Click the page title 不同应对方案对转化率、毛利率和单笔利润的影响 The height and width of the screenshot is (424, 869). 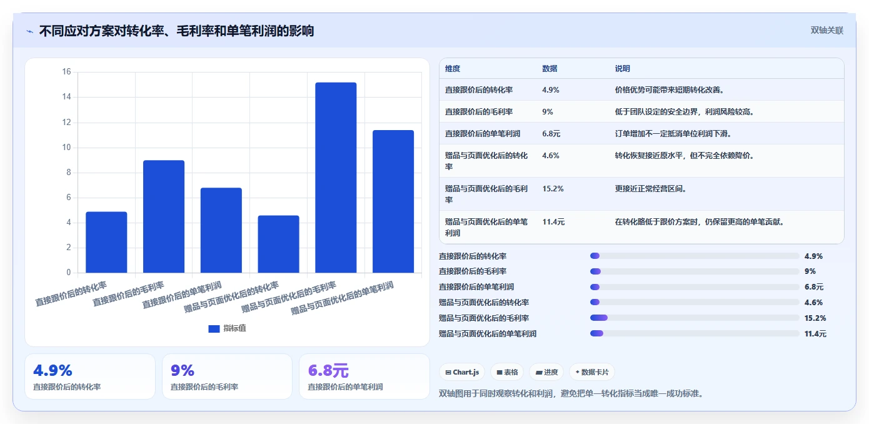pyautogui.click(x=176, y=31)
